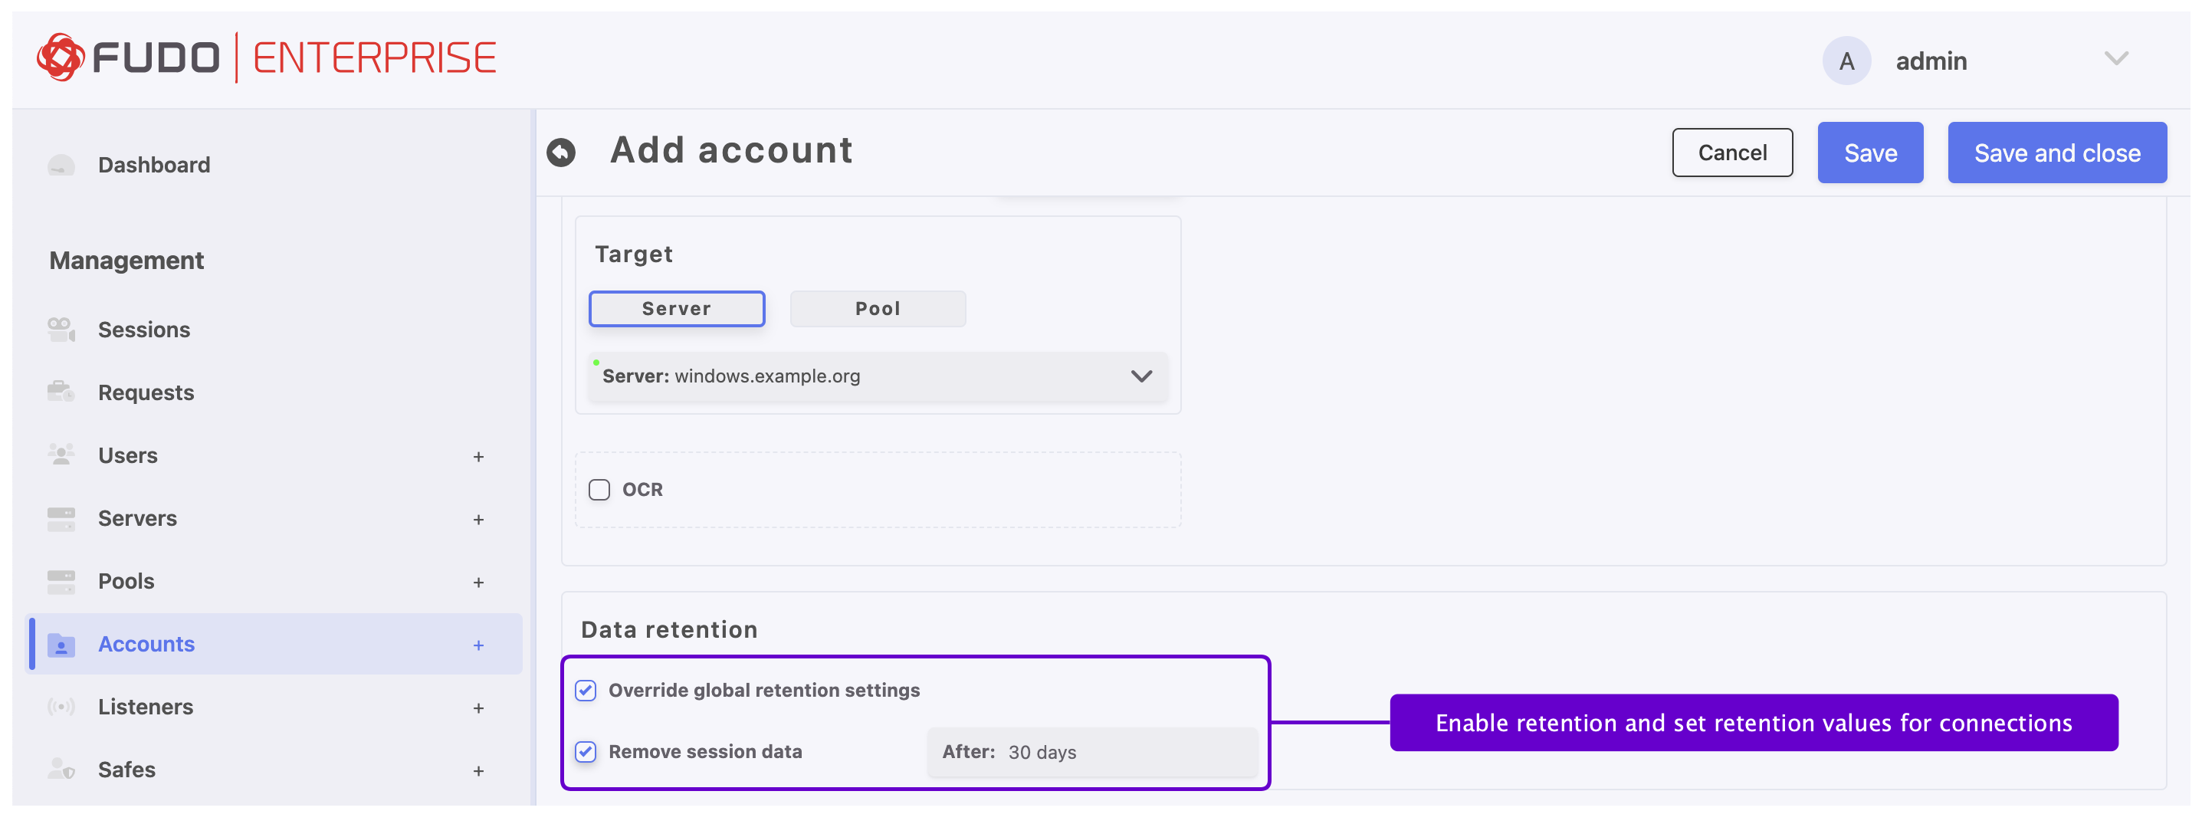The height and width of the screenshot is (824, 2202).
Task: Click the Data retention heading
Action: click(669, 630)
